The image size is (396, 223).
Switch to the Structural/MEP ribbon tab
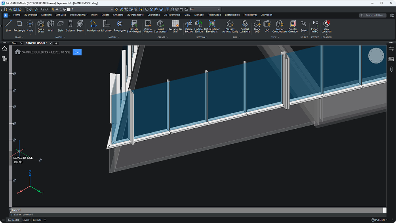(x=78, y=15)
